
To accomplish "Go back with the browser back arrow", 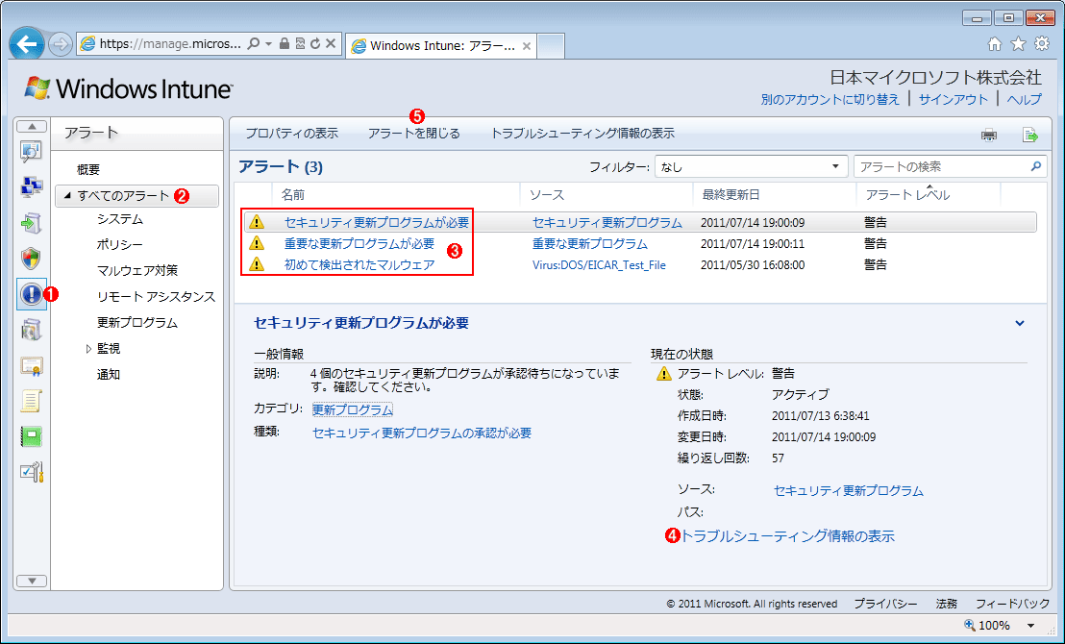I will click(x=27, y=45).
